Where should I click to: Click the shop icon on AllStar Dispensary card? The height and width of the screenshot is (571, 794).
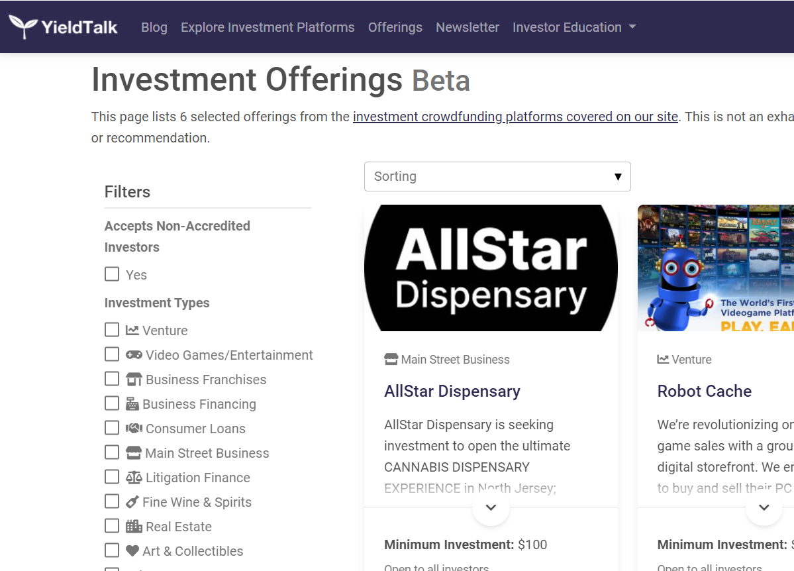(391, 359)
